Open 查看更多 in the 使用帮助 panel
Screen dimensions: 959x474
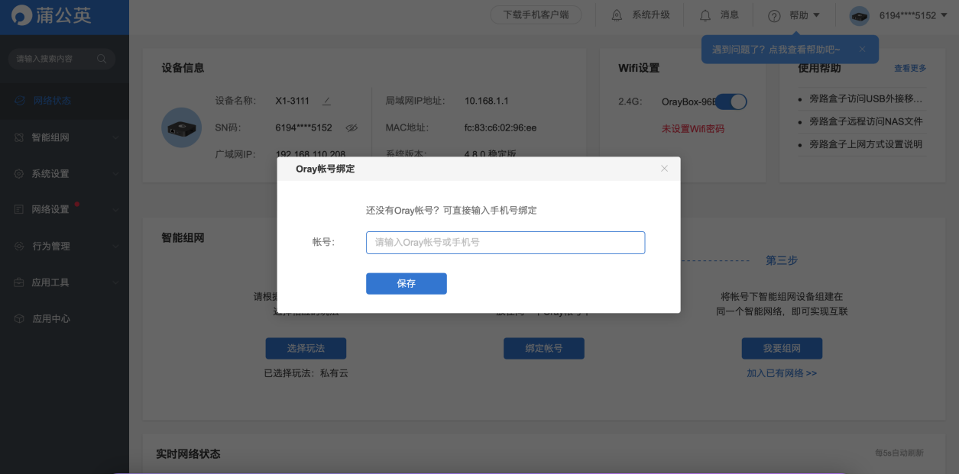(909, 68)
